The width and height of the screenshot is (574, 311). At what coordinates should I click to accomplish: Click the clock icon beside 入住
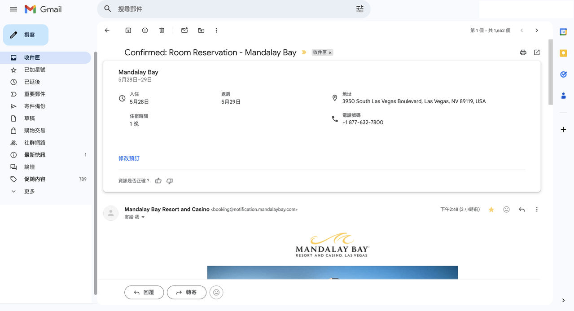point(122,98)
